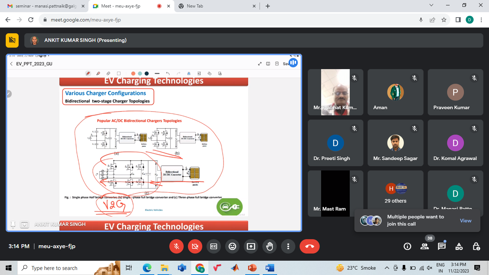Click the browser address bar
Viewport: 489px width, 275px height.
[x=229, y=20]
